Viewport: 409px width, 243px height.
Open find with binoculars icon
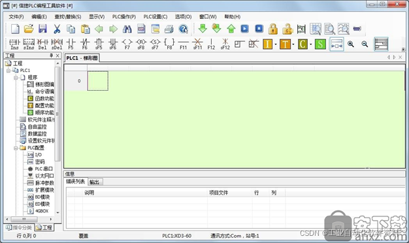coord(127,29)
